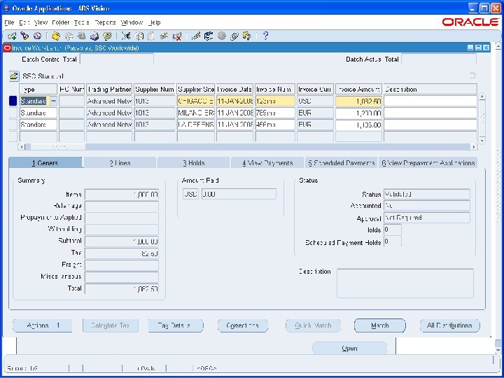Open the Window menu
Viewport: 504px width, 378px height.
click(x=132, y=22)
